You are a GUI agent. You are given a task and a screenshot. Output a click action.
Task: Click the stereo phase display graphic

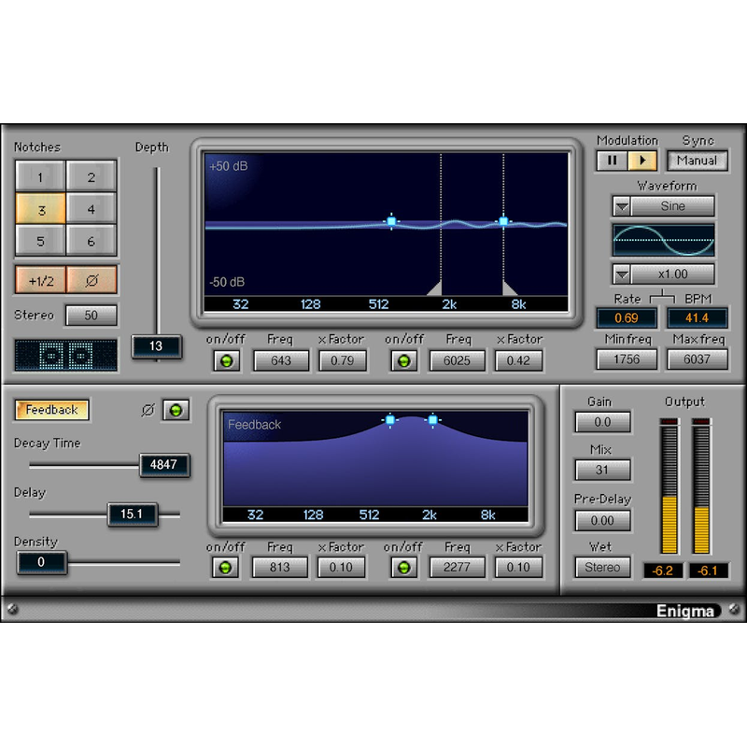pos(65,355)
